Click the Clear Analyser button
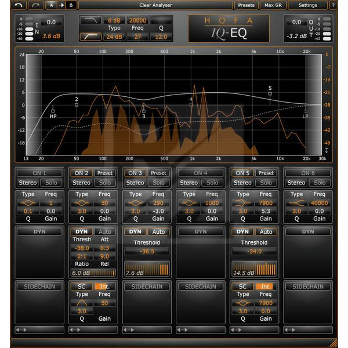The image size is (348, 348). (x=155, y=5)
